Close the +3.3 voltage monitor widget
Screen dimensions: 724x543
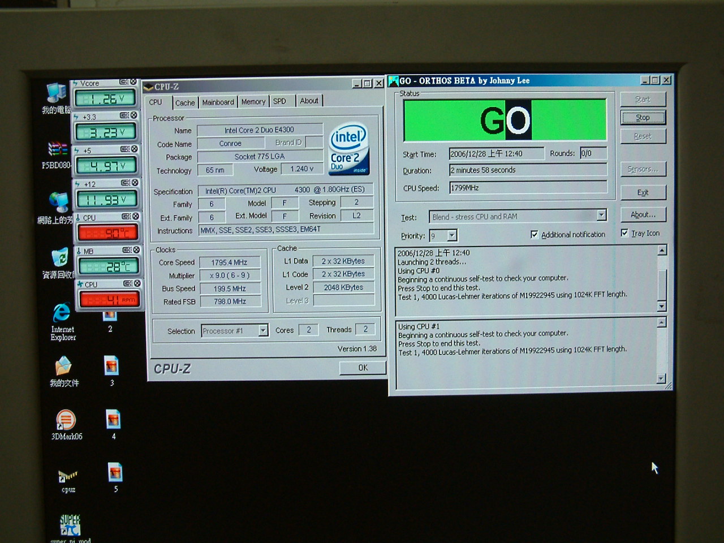click(134, 115)
